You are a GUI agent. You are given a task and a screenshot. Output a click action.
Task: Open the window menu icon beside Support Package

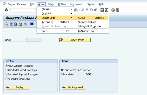(4, 4)
